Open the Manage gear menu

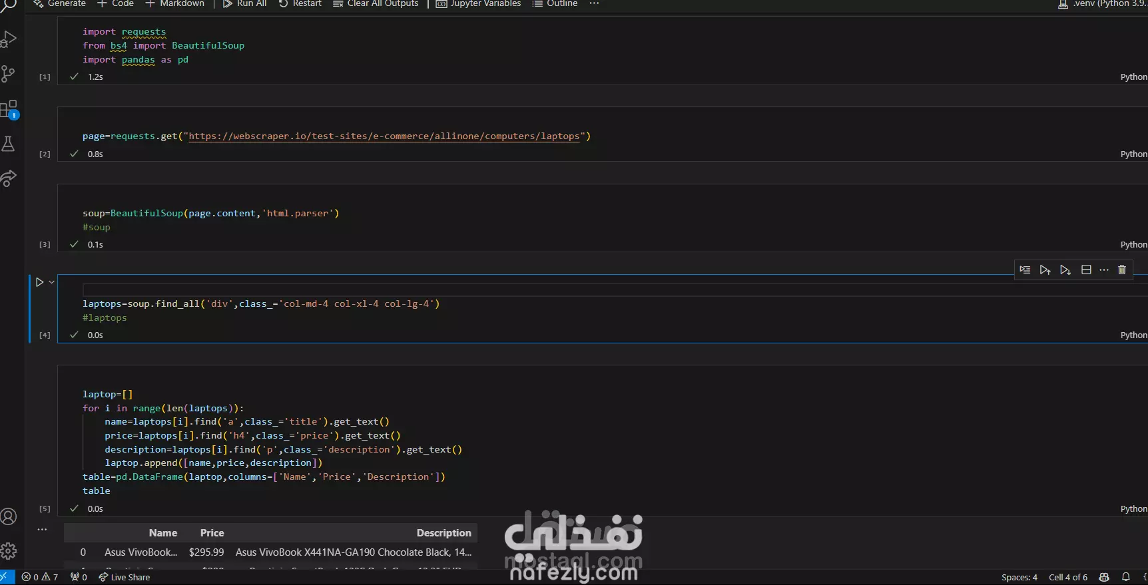pos(9,551)
